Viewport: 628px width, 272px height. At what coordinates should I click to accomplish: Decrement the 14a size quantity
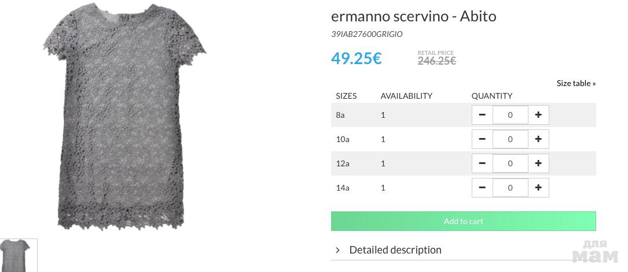point(482,188)
